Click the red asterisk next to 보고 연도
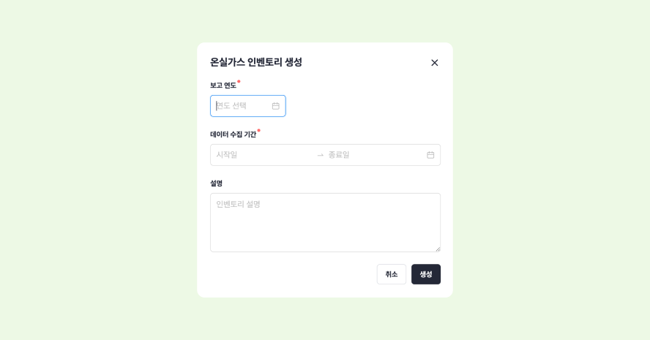Image resolution: width=650 pixels, height=340 pixels. click(x=239, y=81)
